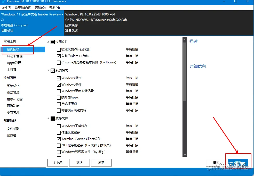254x176 pixels.
Task: Collapse the 系统相关 group
Action: (x=48, y=71)
